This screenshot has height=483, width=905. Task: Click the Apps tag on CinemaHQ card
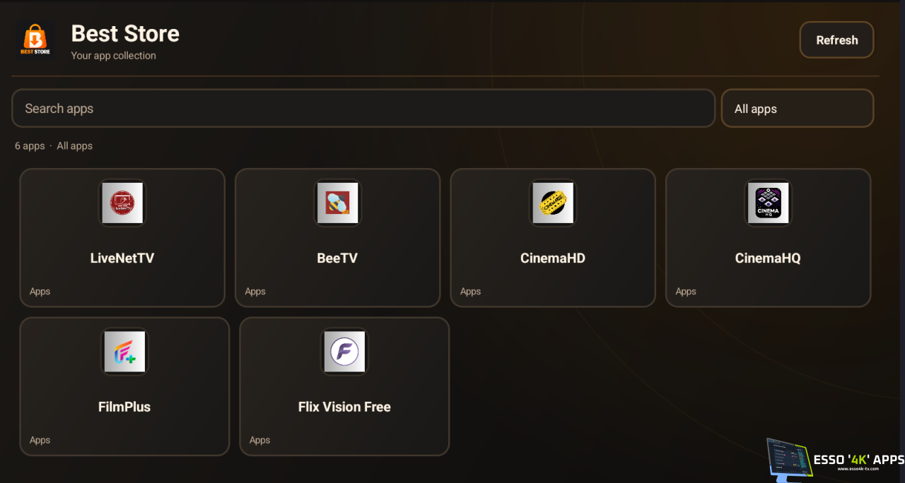(686, 292)
